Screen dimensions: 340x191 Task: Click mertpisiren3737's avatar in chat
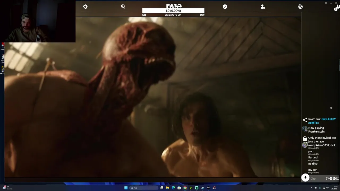(x=305, y=145)
